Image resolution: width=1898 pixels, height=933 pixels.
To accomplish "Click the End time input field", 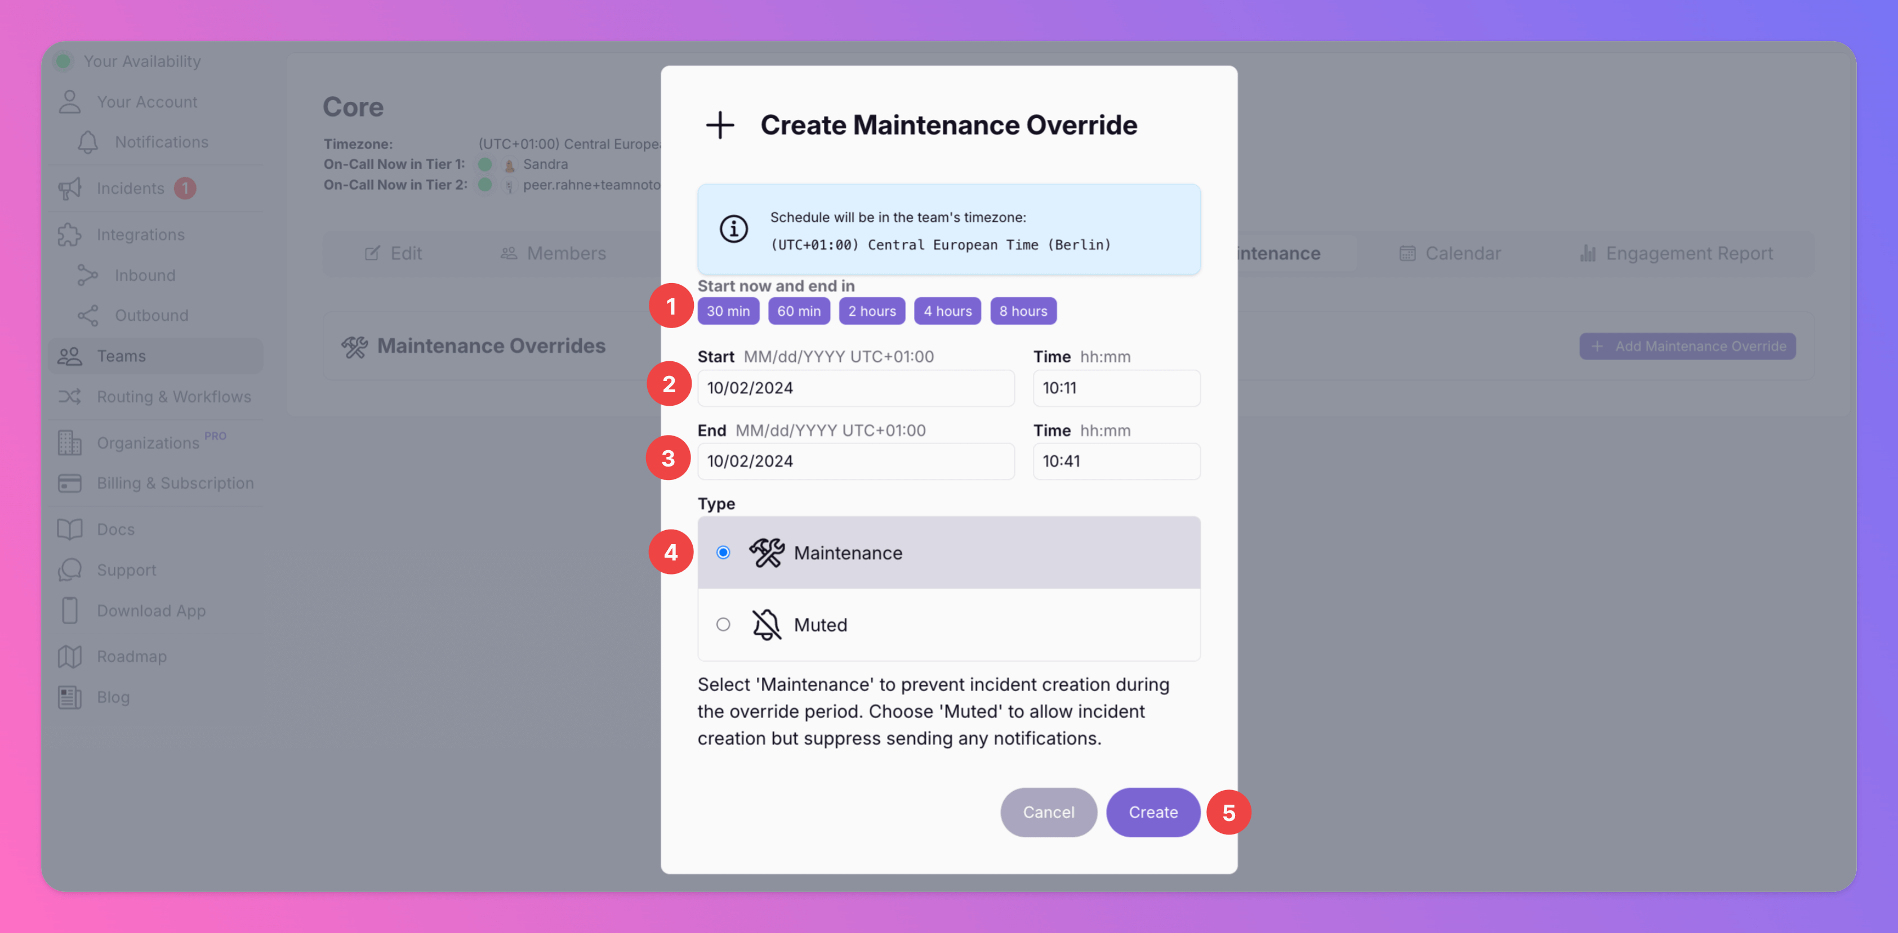I will point(1116,461).
